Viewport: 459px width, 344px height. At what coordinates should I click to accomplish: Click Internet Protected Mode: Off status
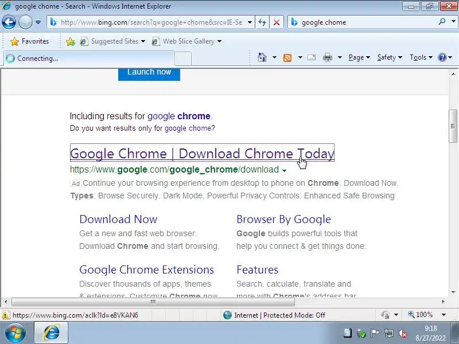[x=274, y=315]
